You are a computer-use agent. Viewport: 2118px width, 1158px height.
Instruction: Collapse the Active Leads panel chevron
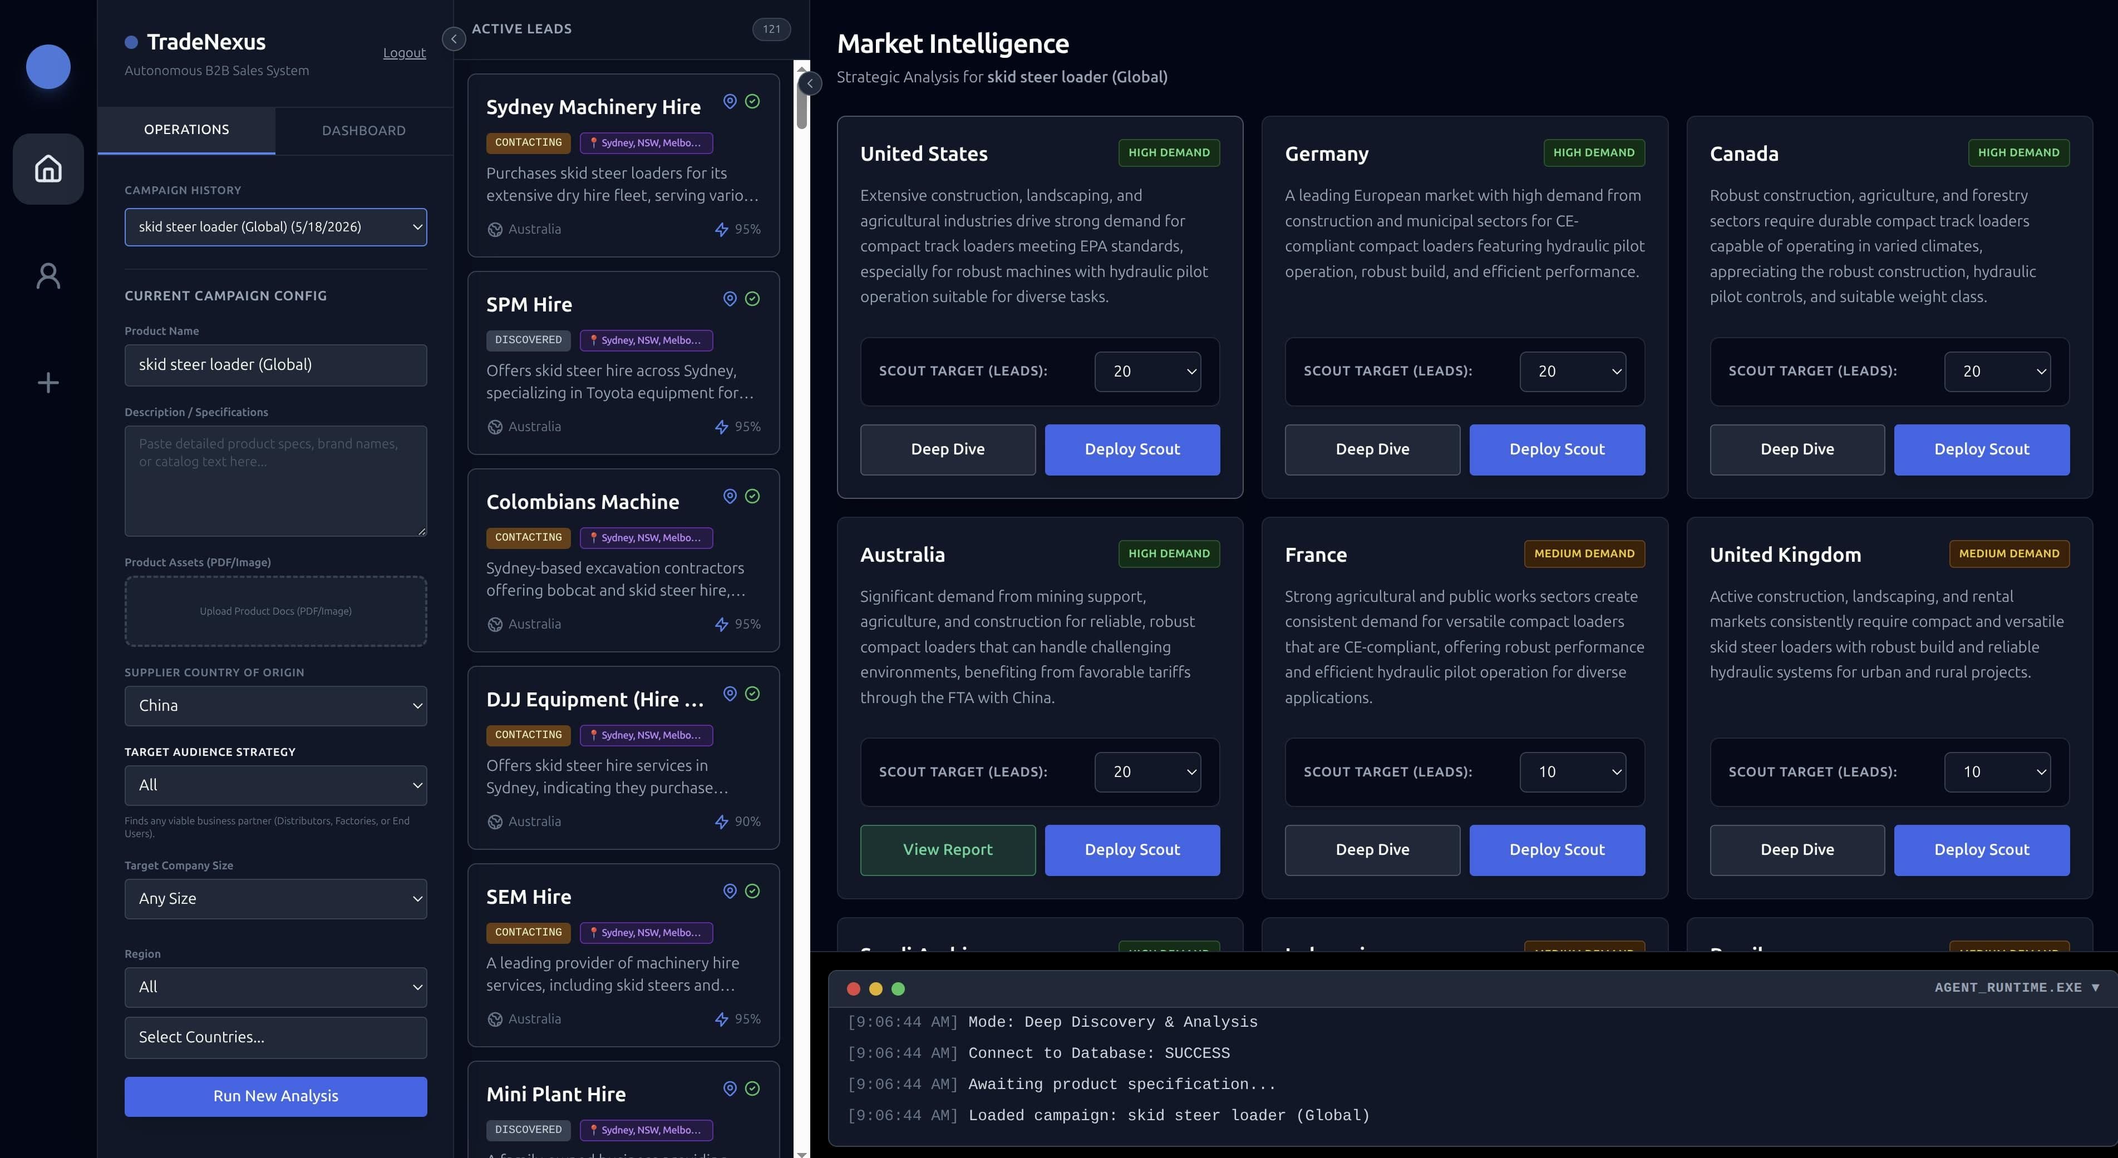coord(810,83)
